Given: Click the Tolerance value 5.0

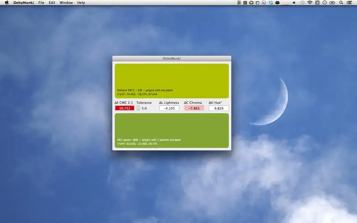Looking at the screenshot, I should (144, 108).
